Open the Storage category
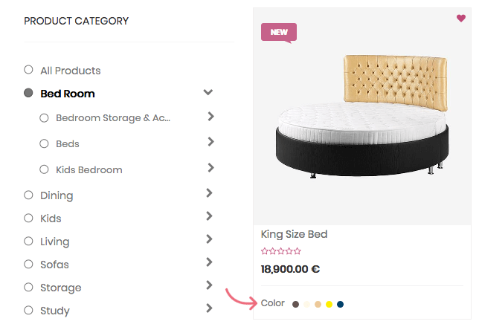Viewport: 479px width, 327px height. click(x=60, y=288)
